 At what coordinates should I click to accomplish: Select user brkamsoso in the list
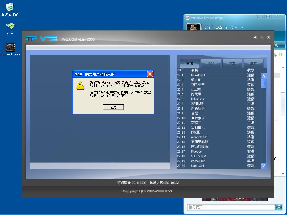point(219,99)
